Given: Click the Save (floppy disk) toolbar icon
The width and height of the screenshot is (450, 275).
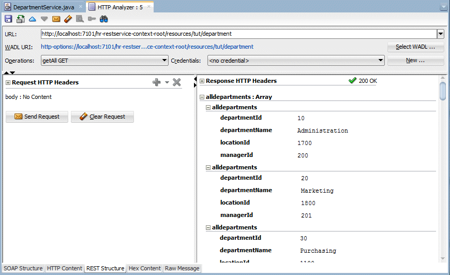Looking at the screenshot, I should (8, 19).
